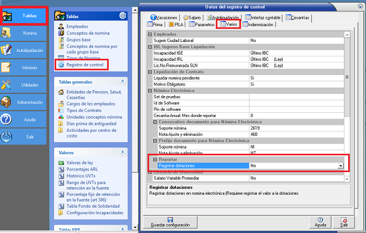Open the Autoliquidación sidebar icon
Viewport: 366px width, 233px height.
pyautogui.click(x=7, y=50)
